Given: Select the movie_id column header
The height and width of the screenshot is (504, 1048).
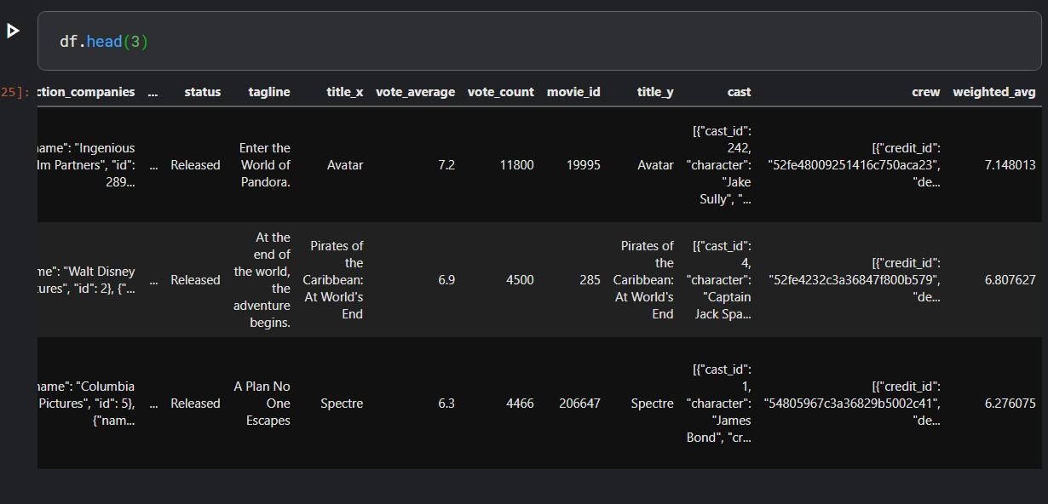Looking at the screenshot, I should pos(573,92).
